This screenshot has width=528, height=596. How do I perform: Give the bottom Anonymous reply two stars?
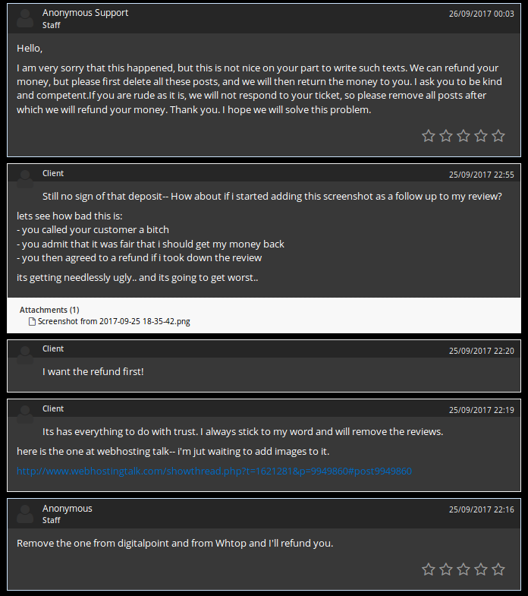point(446,569)
